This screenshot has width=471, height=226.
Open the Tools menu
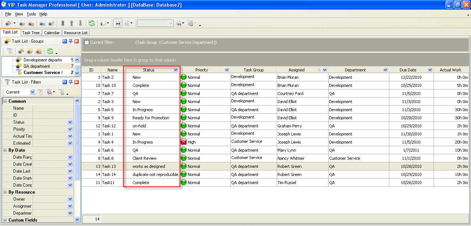31,14
